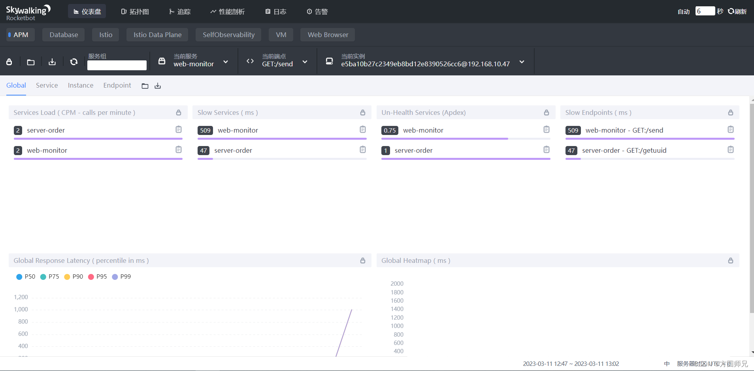
Task: Copy server-order name in Slow Services
Action: coord(363,150)
